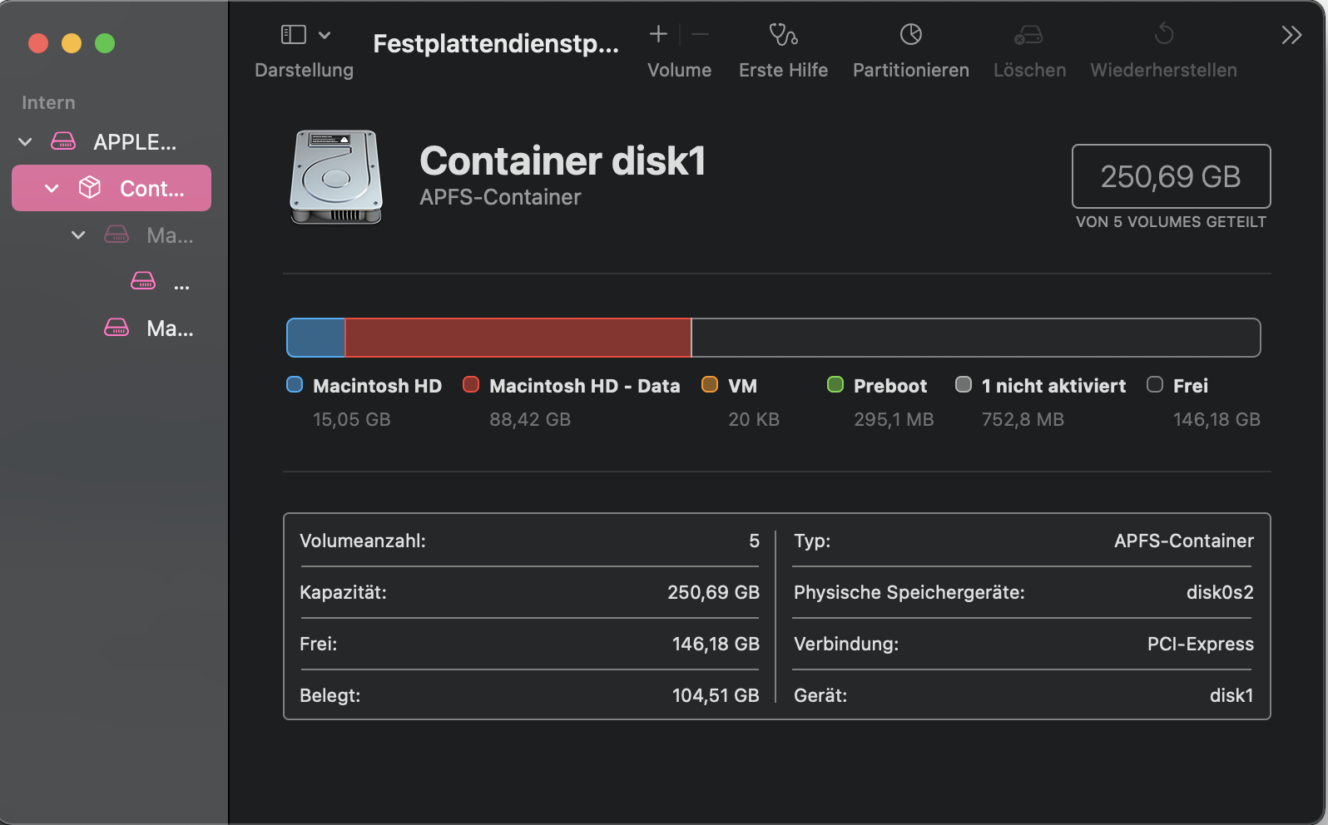Collapse the greyed Ma... volume group chevron

[78, 235]
